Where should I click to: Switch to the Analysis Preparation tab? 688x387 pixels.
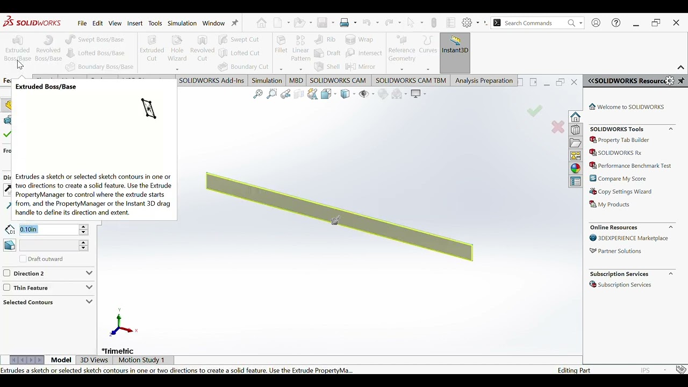[484, 81]
